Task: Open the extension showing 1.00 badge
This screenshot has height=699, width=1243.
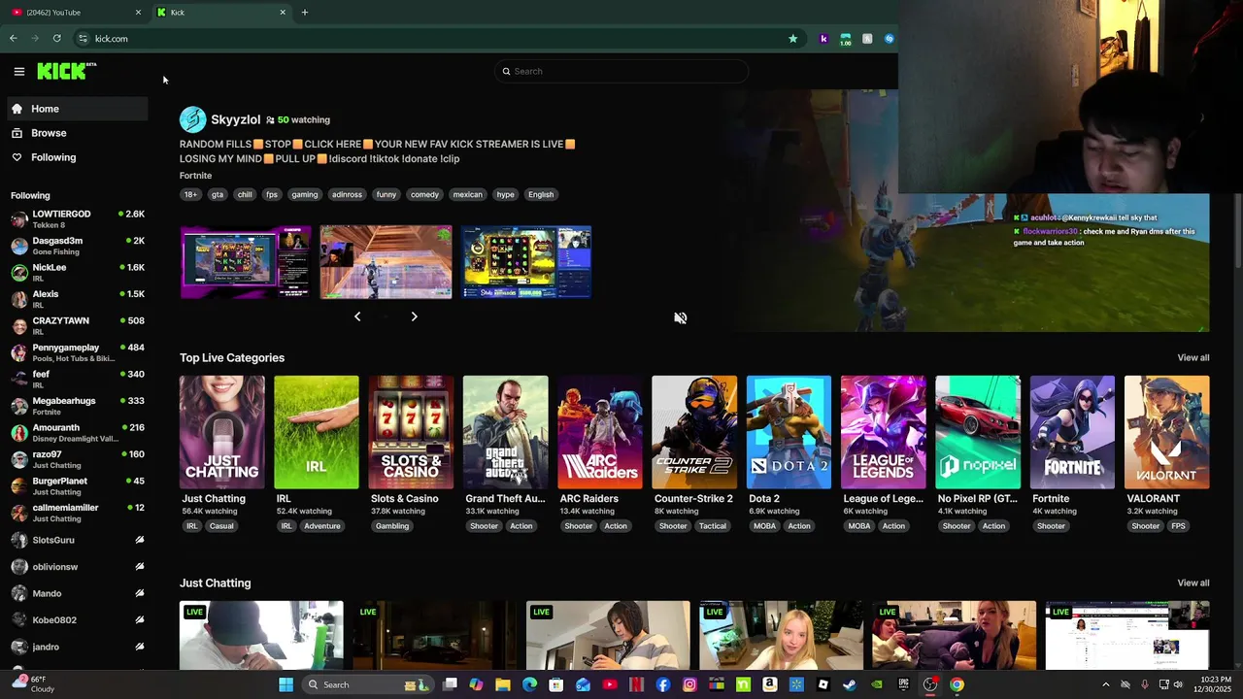Action: click(x=845, y=39)
